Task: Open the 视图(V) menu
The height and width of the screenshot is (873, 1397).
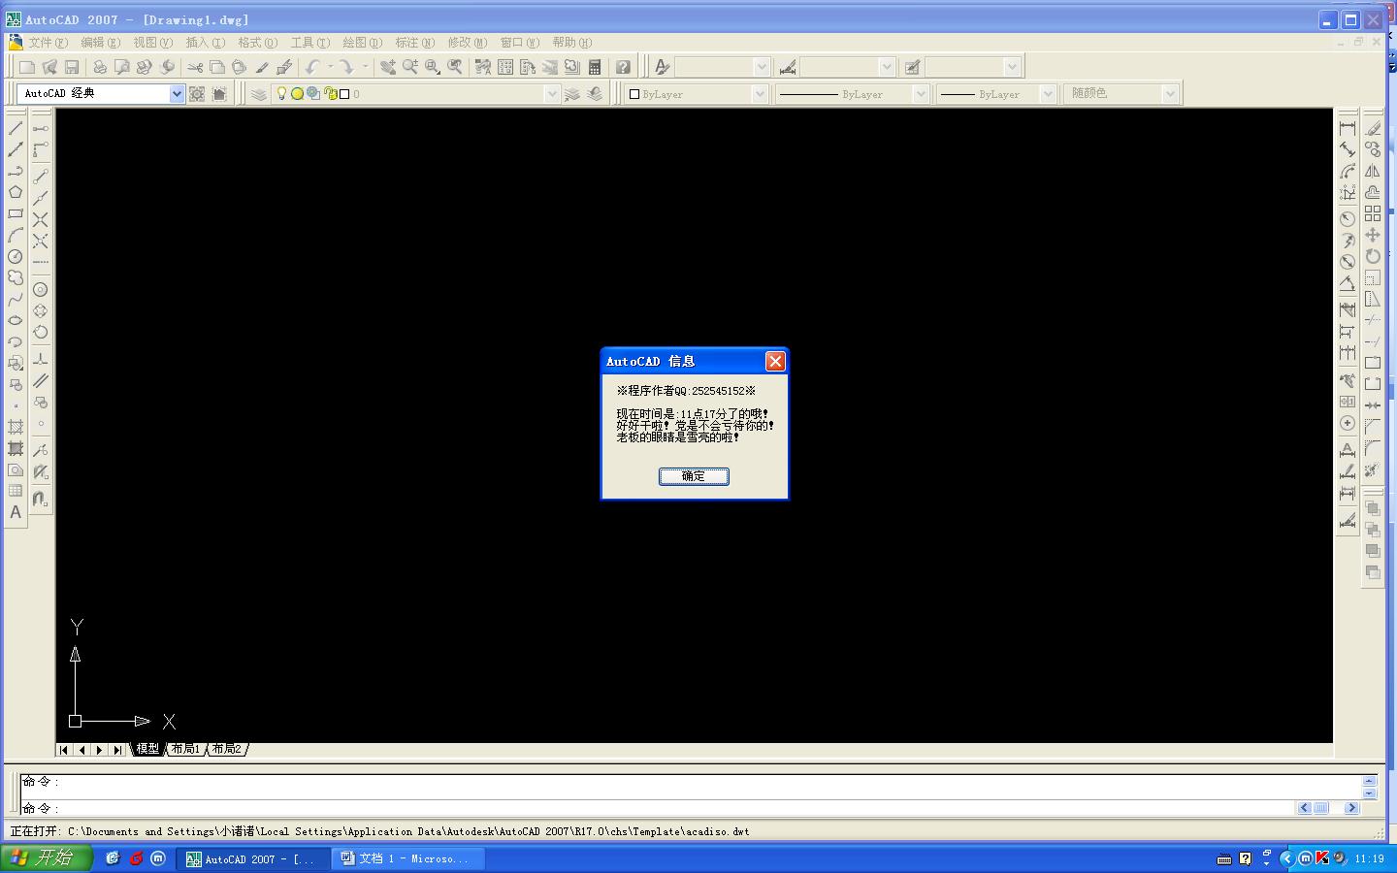Action: click(152, 43)
